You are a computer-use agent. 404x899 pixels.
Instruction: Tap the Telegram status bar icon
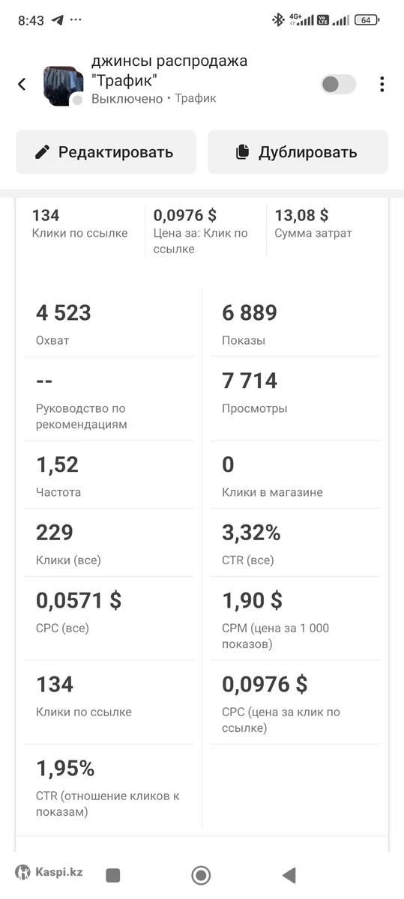click(57, 20)
